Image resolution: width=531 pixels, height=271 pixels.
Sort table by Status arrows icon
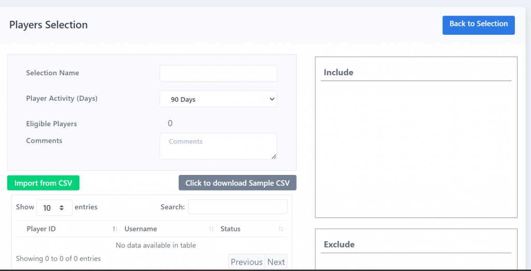click(281, 229)
